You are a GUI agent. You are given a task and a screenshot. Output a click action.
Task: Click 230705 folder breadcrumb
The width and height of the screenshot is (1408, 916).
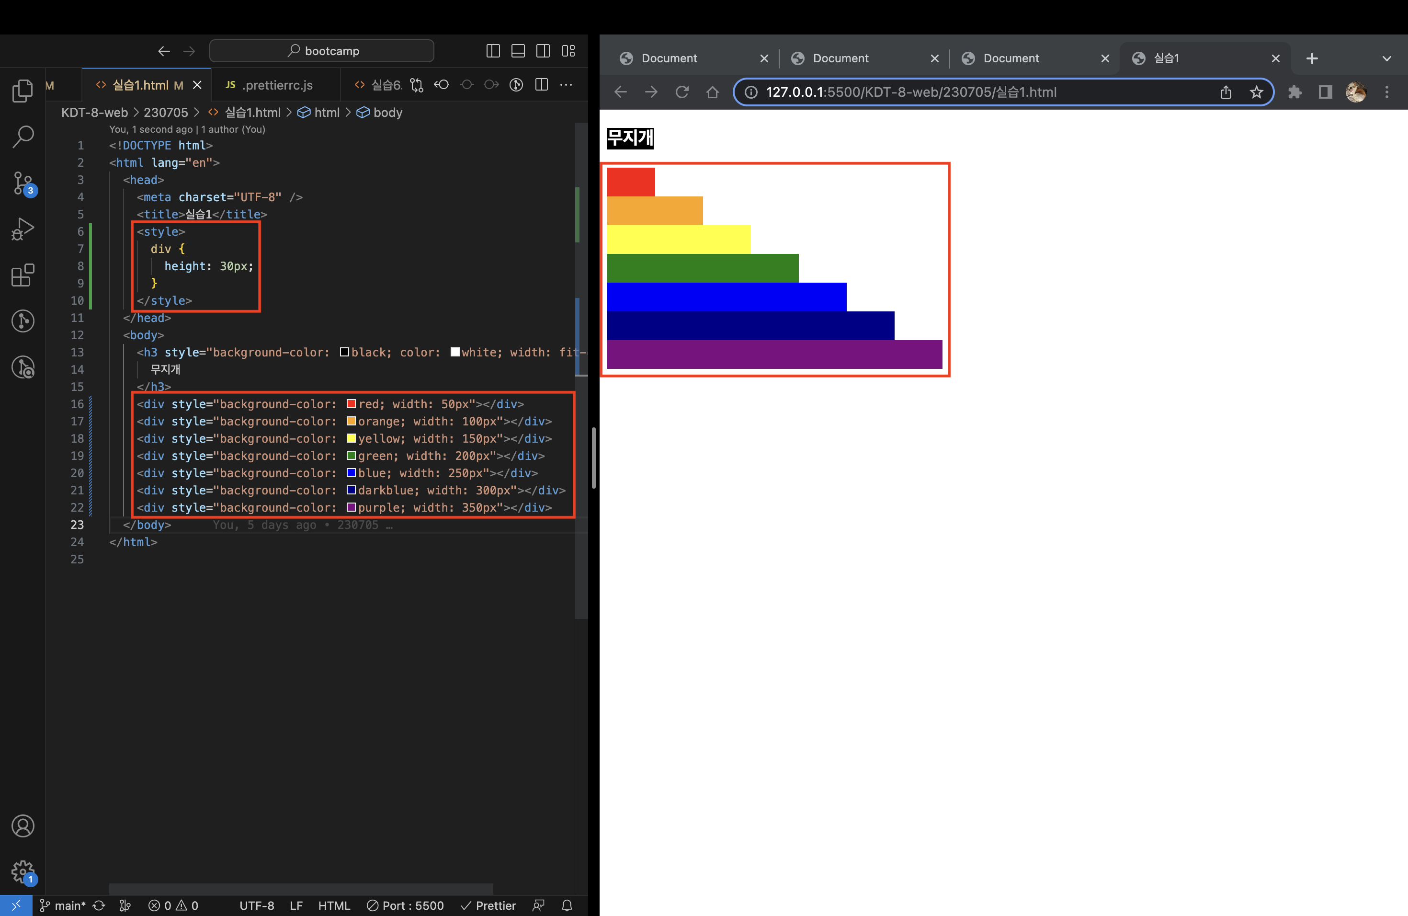click(x=166, y=113)
